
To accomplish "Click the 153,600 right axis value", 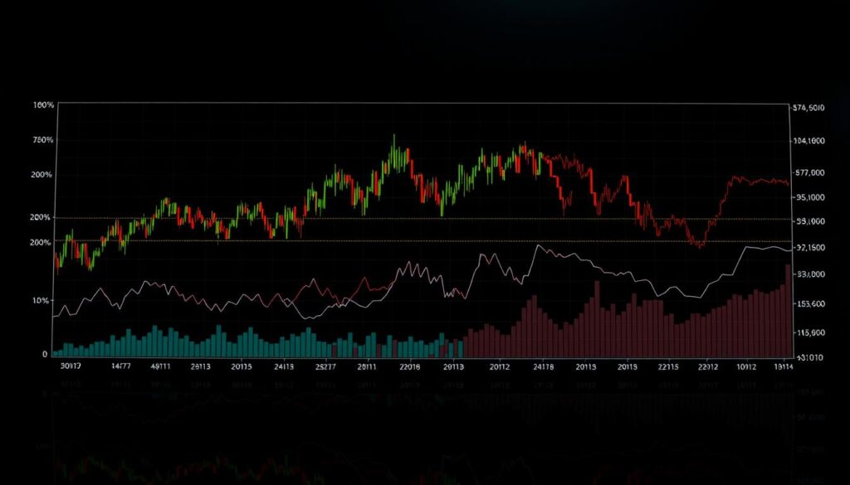I will pyautogui.click(x=809, y=304).
